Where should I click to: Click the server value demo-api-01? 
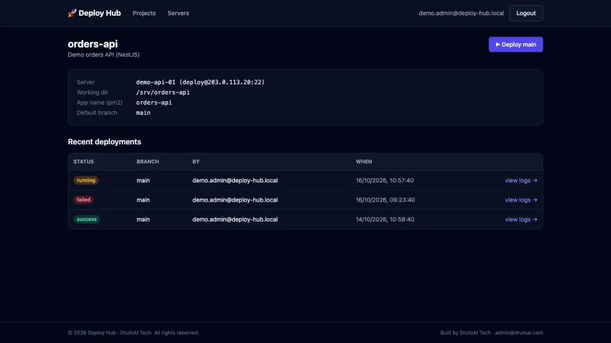click(x=201, y=82)
